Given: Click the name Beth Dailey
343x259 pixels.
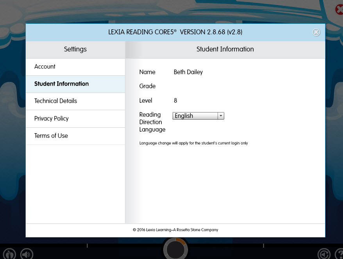Looking at the screenshot, I should [188, 72].
